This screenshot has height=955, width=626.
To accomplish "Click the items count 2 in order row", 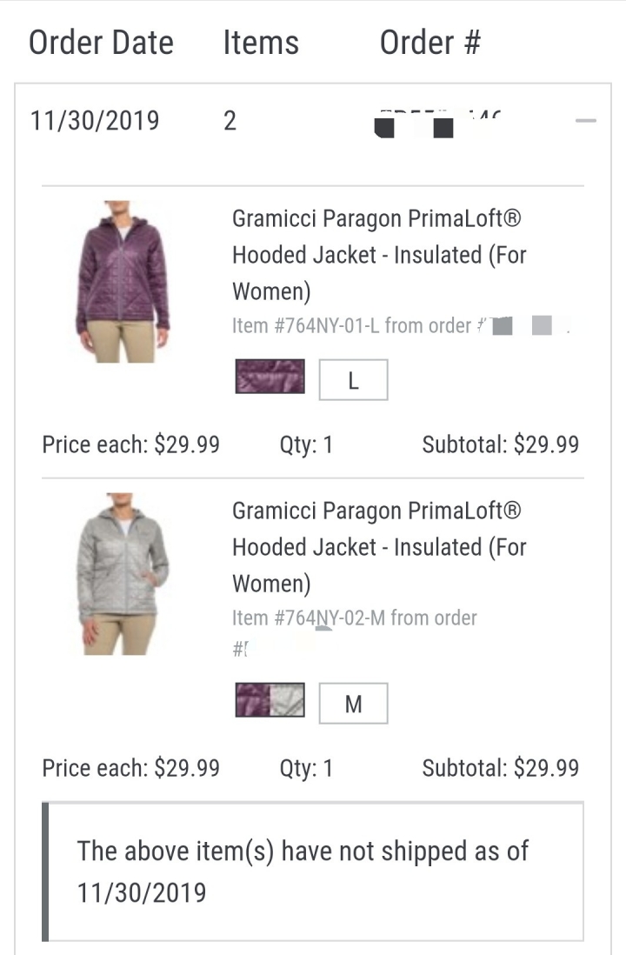I will pyautogui.click(x=230, y=121).
